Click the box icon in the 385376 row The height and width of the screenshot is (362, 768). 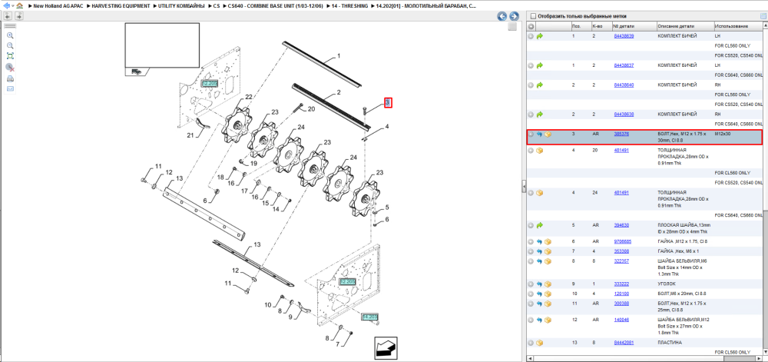(x=548, y=135)
